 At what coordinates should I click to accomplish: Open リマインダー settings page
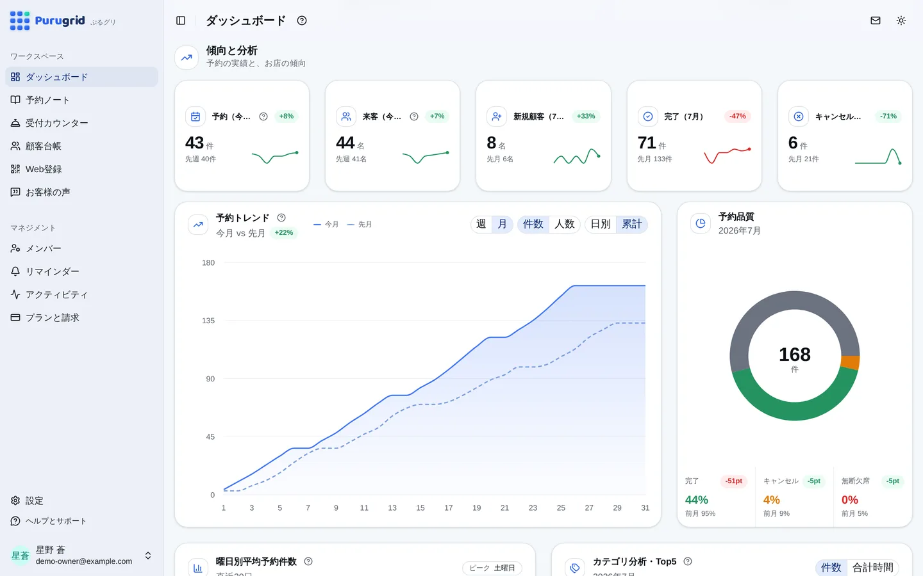tap(82, 271)
